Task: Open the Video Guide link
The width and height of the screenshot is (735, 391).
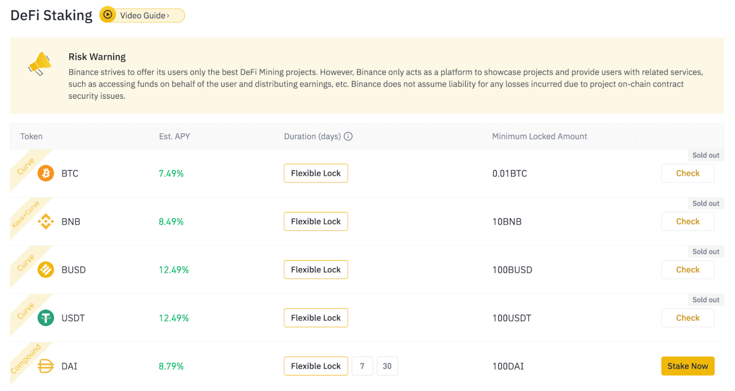Action: click(142, 16)
